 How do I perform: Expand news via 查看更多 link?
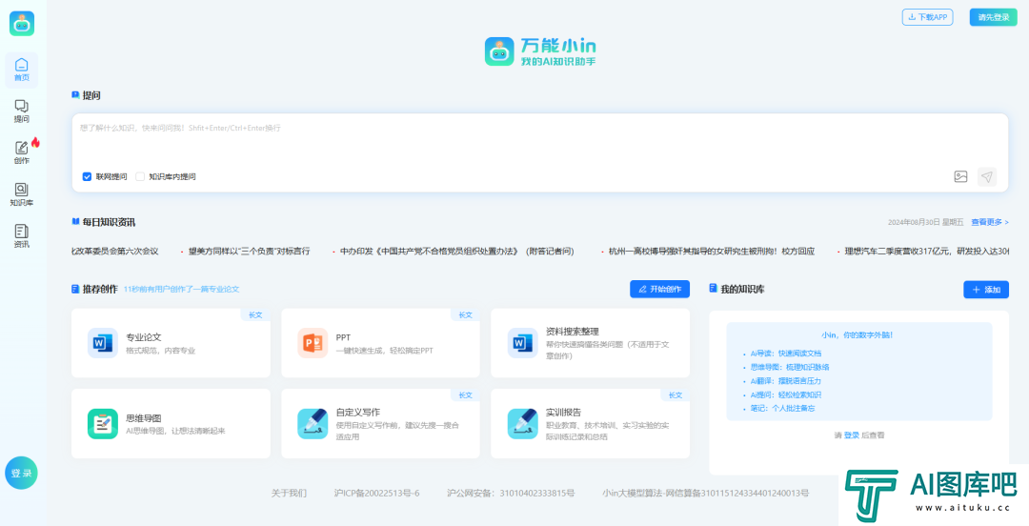coord(989,222)
